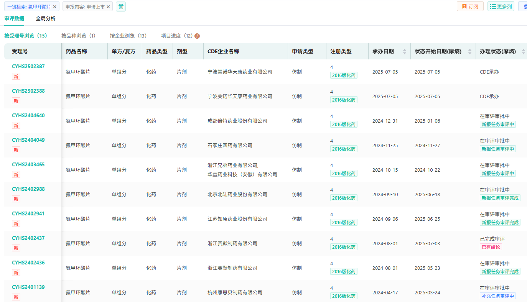Open the 项目进度 view

point(176,36)
